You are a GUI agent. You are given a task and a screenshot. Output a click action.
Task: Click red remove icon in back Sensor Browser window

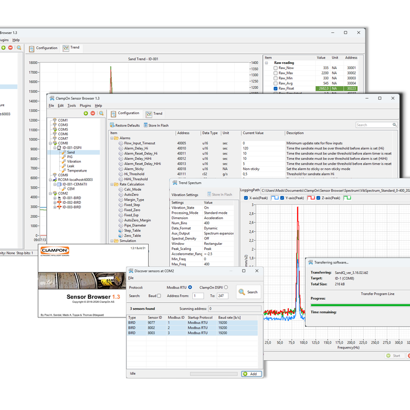11,47
